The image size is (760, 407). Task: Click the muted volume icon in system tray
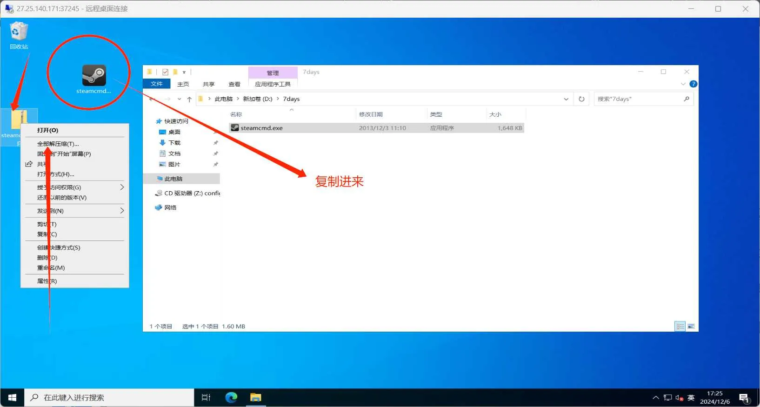pos(679,398)
